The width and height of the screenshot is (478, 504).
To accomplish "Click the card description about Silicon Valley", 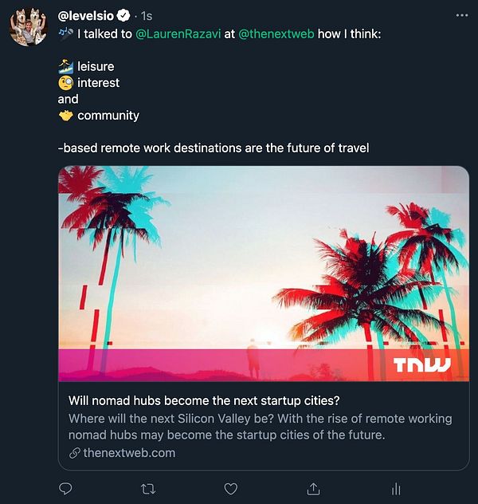I will (260, 427).
